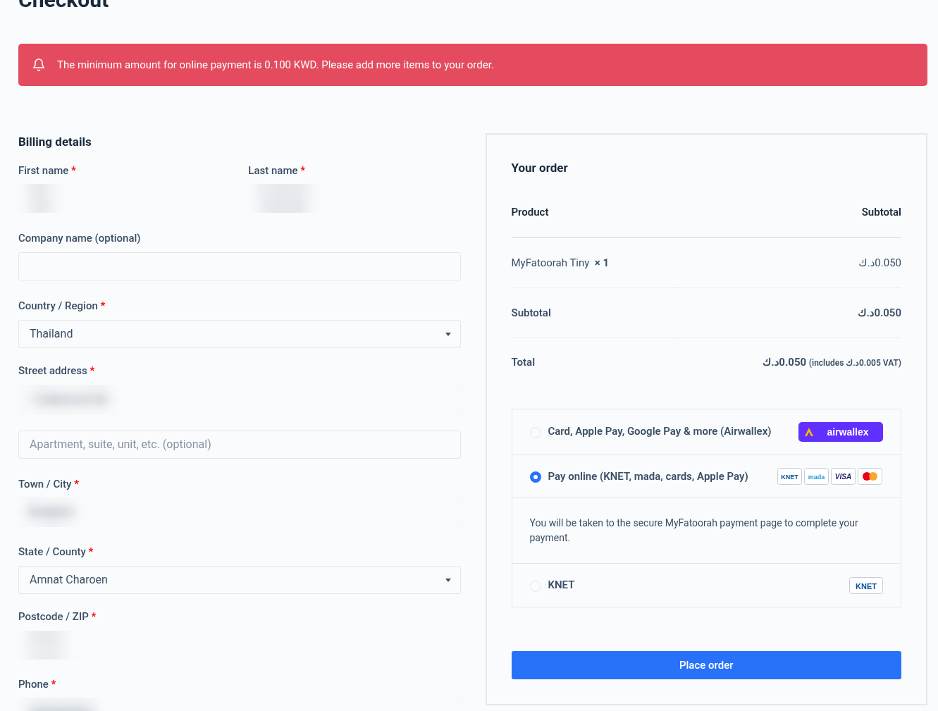Click the minimum amount alert message text
938x711 pixels.
[276, 65]
